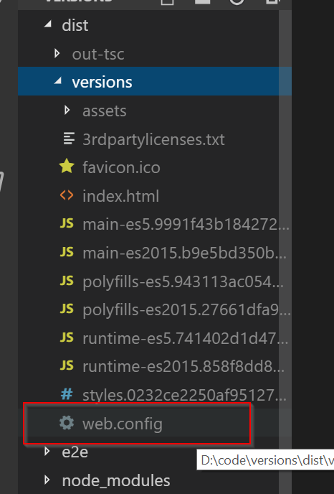Click JS icon beside polyfills-es5.943113ac054
This screenshot has width=334, height=494.
pyautogui.click(x=67, y=281)
